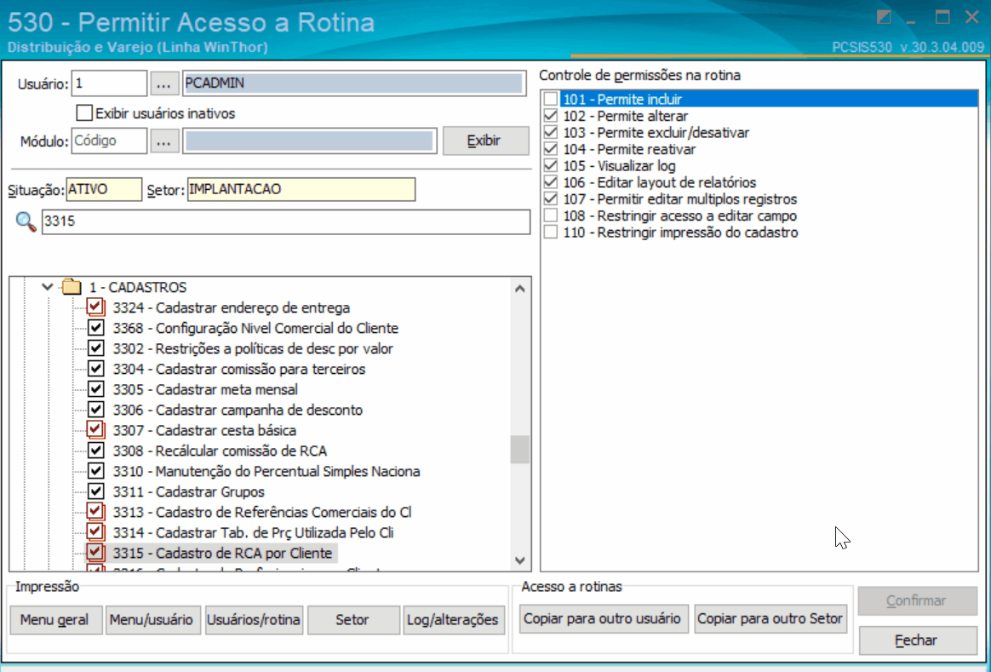Viewport: 991px width, 672px height.
Task: Toggle the 3305 Cadastrar meta mensal checkbox
Action: point(95,389)
